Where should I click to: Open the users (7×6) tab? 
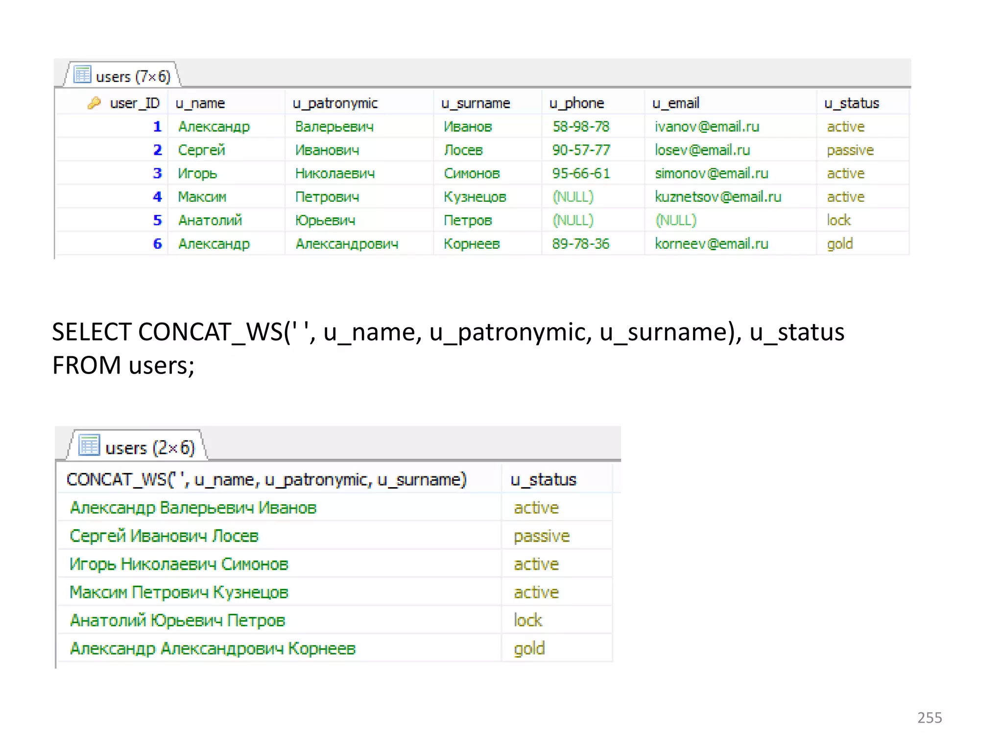coord(122,75)
